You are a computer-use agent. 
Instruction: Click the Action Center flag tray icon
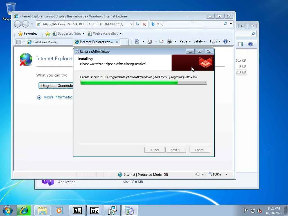tap(246, 210)
